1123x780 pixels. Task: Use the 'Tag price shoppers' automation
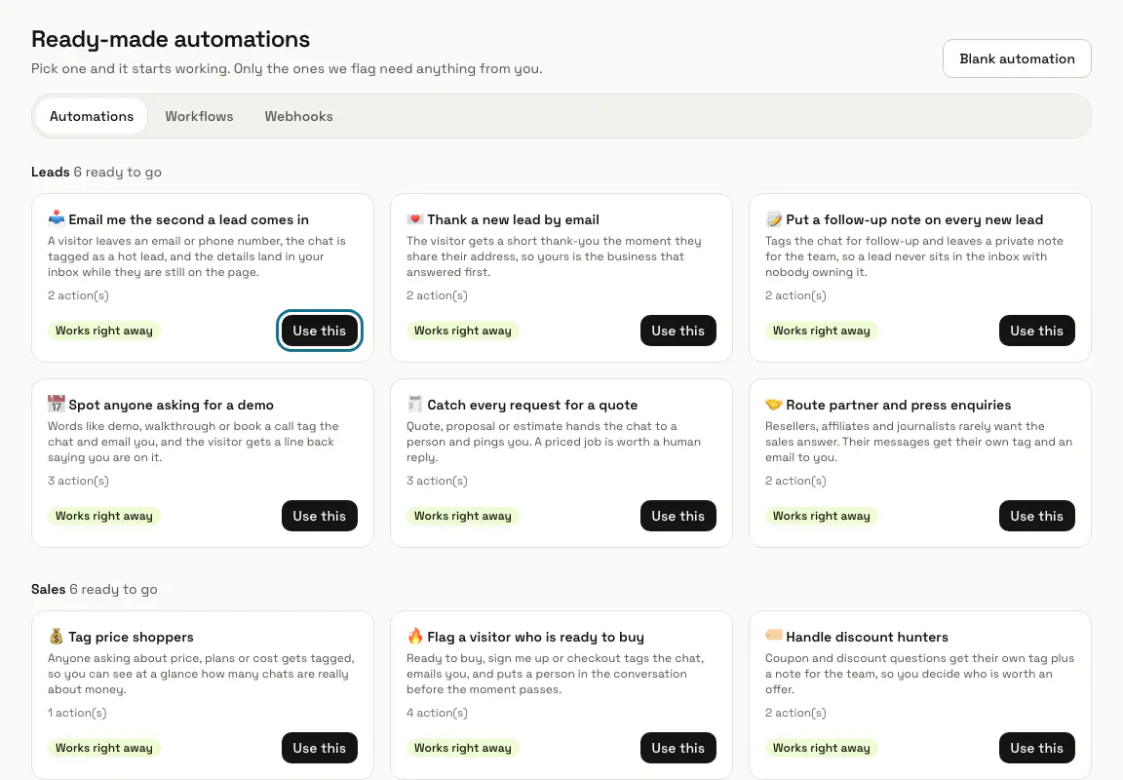click(x=320, y=748)
